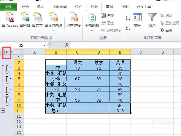Switch to the 开发工具 developer tab
This screenshot has height=136, width=181.
point(144,7)
